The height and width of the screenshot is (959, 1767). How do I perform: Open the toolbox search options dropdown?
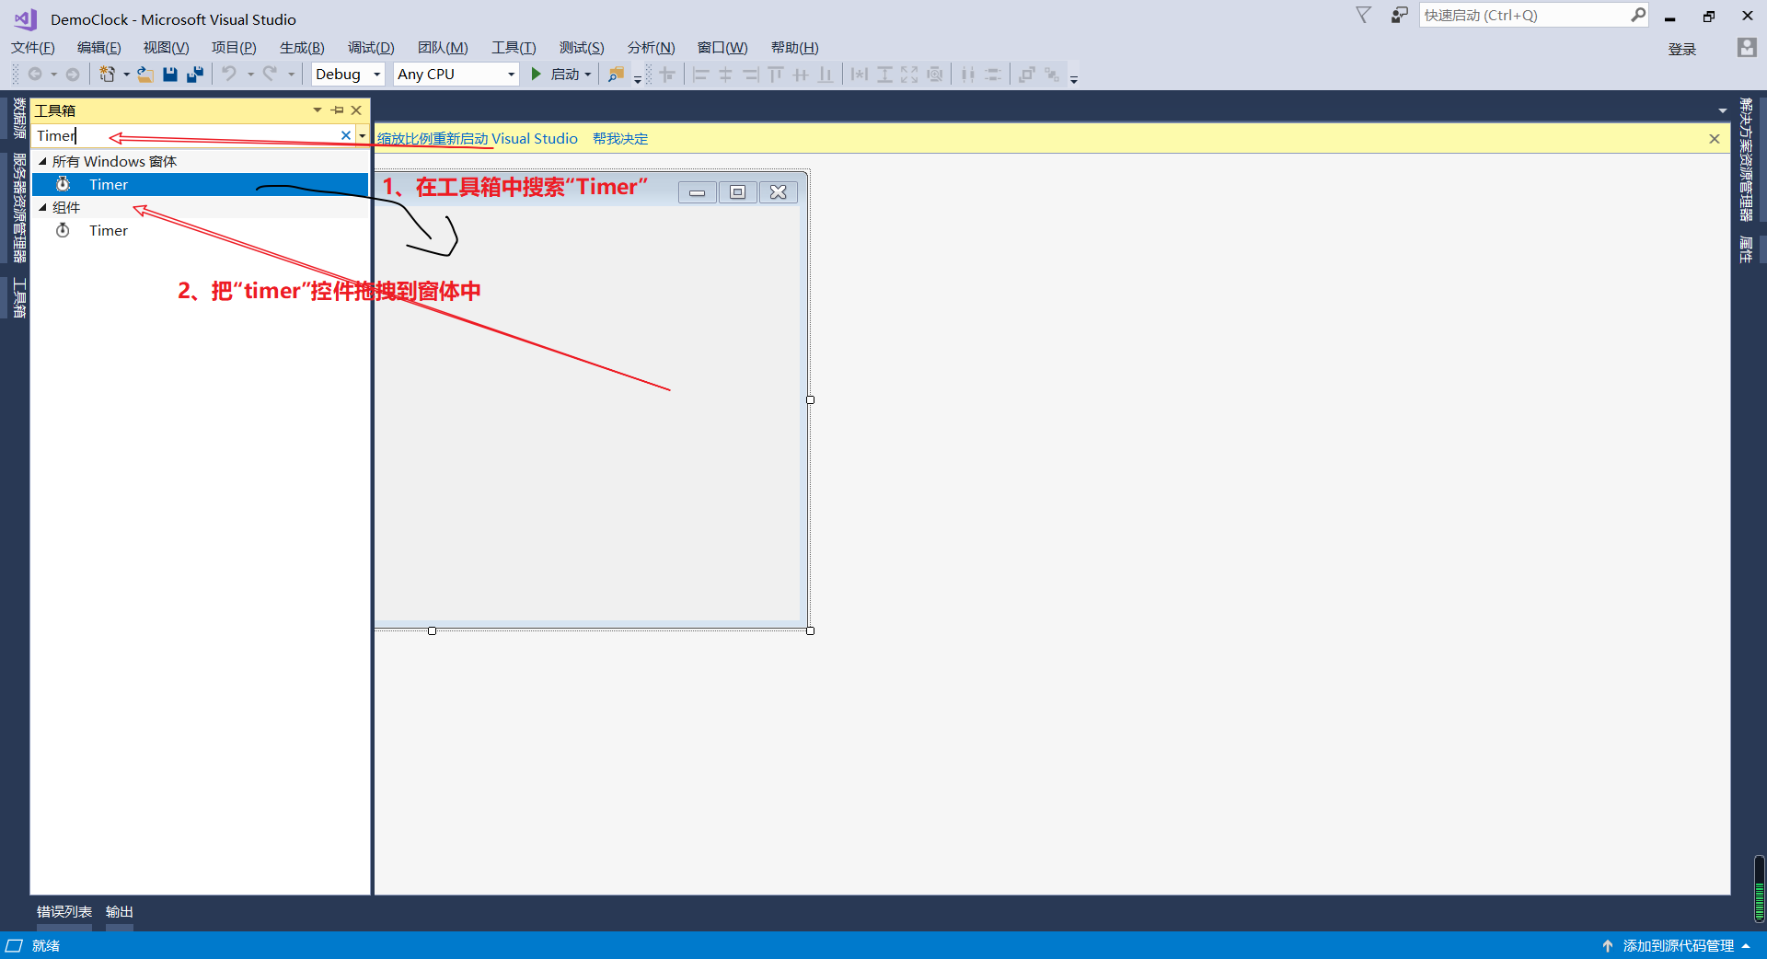click(x=363, y=135)
